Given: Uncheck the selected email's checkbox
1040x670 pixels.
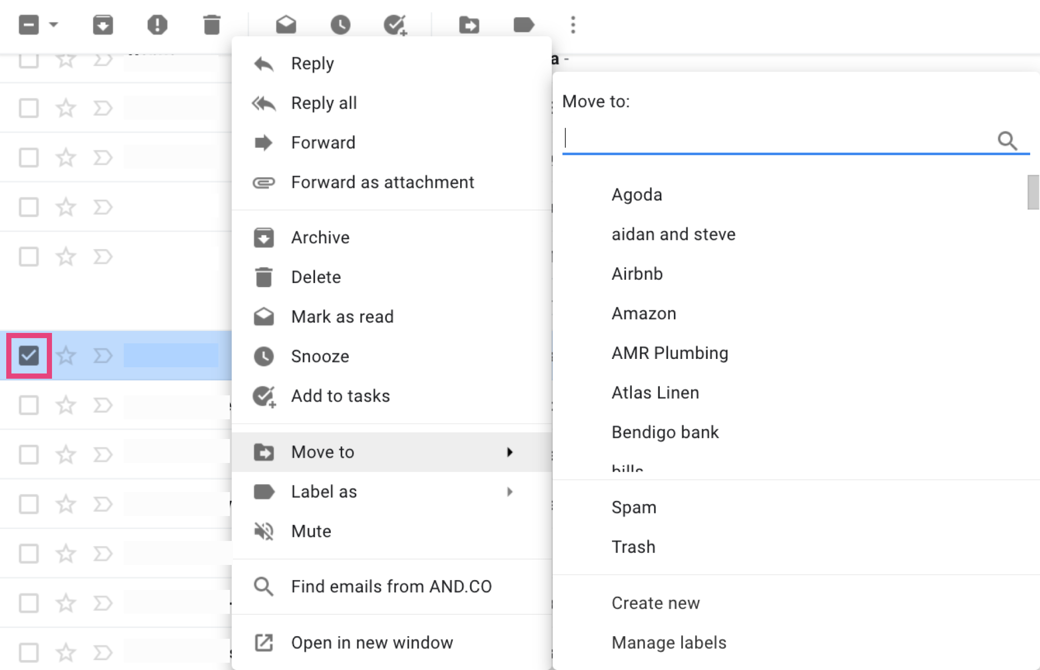Looking at the screenshot, I should point(29,356).
